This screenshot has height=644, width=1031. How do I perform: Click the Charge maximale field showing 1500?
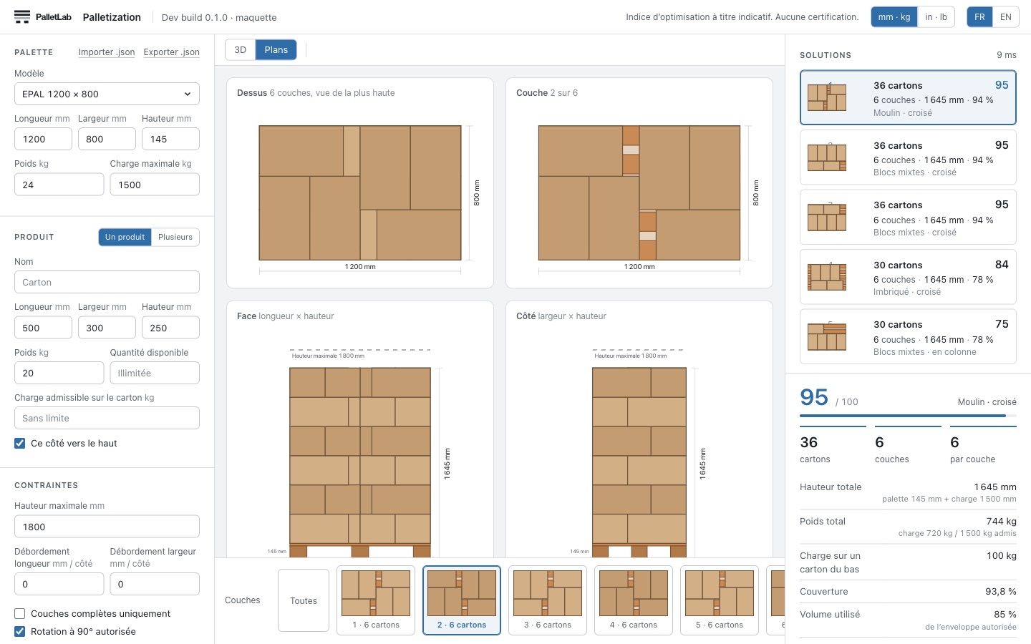tap(155, 185)
